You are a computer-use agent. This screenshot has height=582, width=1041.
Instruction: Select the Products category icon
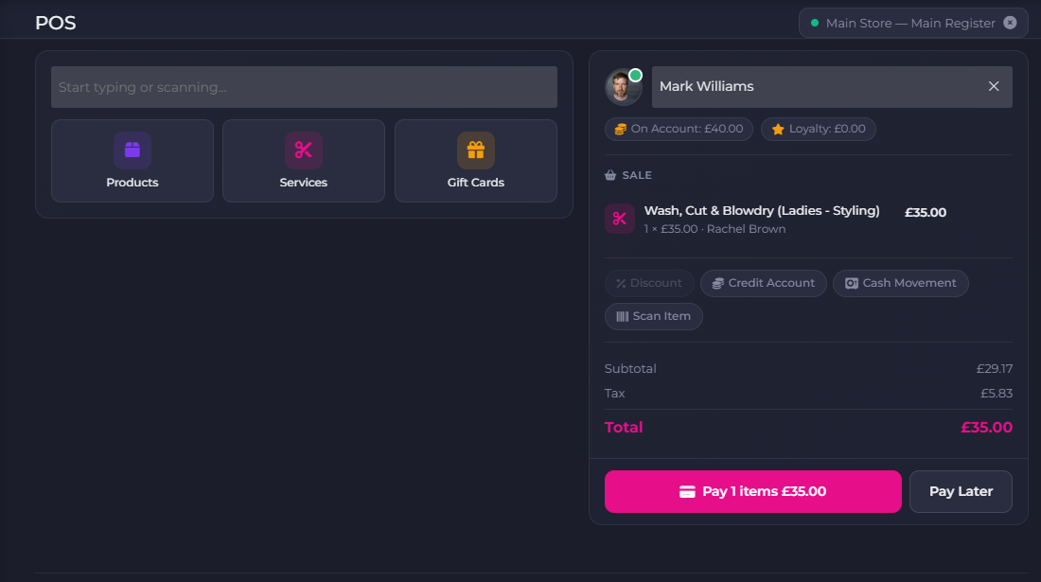[x=132, y=150]
